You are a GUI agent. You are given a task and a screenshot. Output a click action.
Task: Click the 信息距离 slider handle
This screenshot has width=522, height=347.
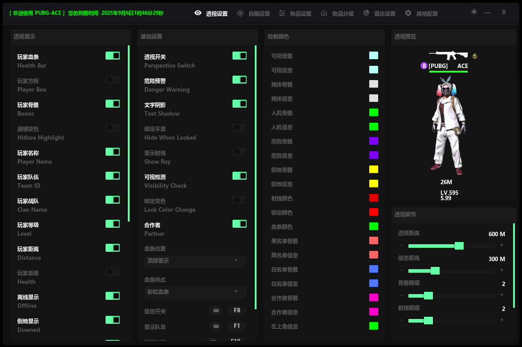click(435, 270)
